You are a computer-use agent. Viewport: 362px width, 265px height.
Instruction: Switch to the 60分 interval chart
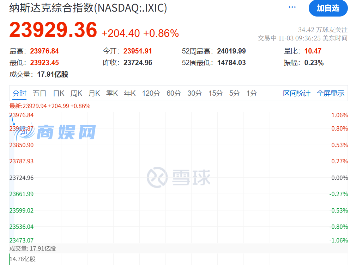coord(173,94)
